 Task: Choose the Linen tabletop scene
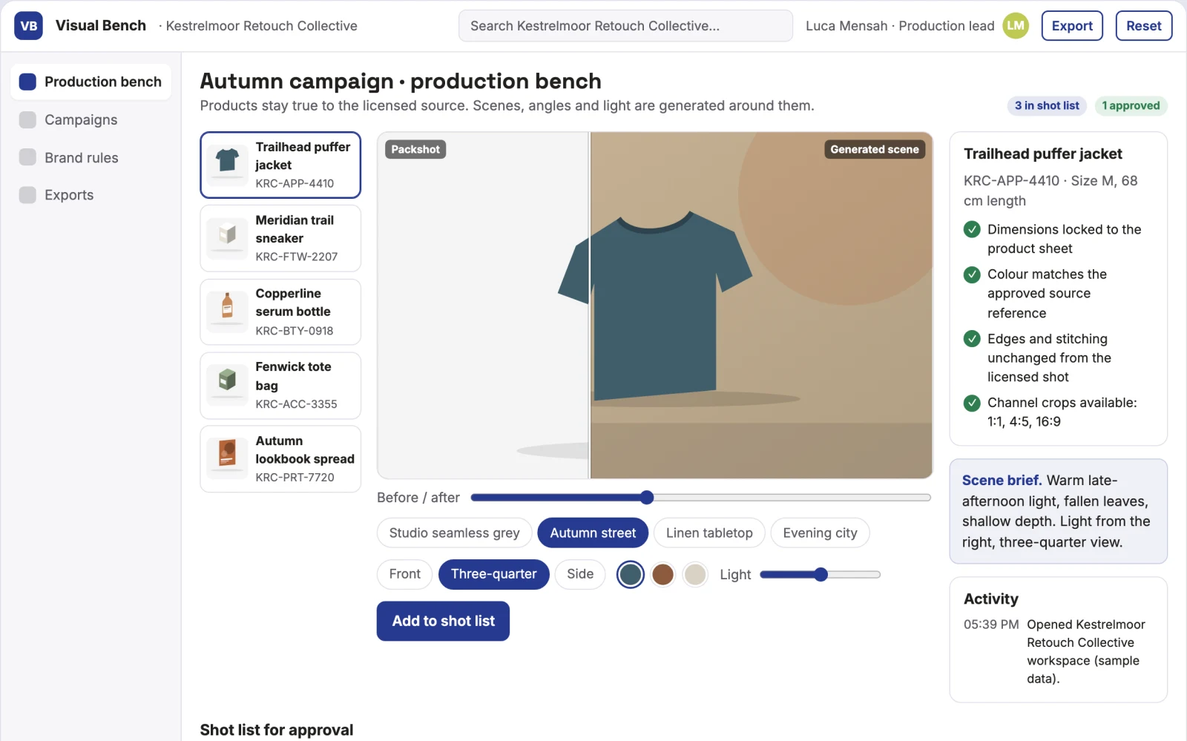709,533
